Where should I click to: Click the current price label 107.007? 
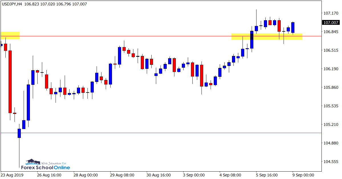[331, 23]
